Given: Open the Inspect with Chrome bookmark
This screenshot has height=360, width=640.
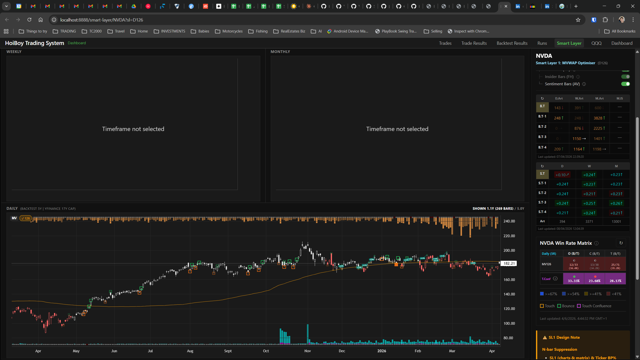Looking at the screenshot, I should tap(468, 31).
